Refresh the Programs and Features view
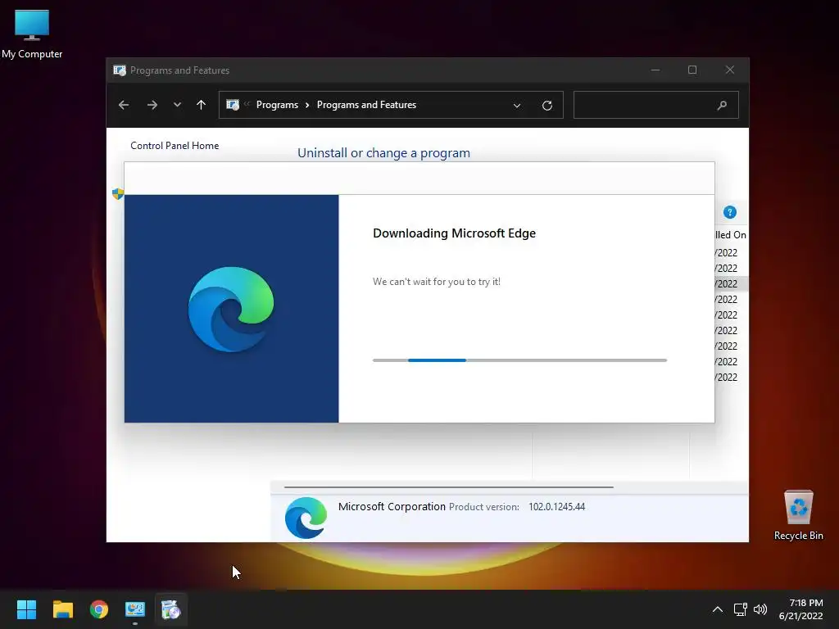839x629 pixels. tap(546, 106)
